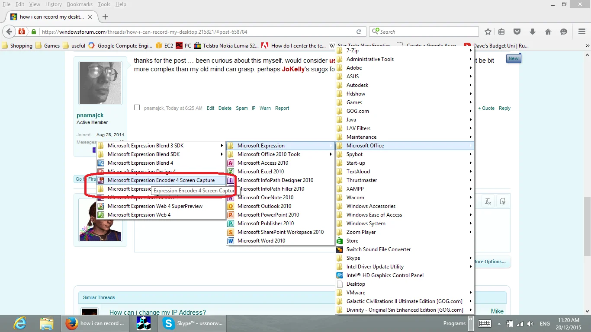Screen dimensions: 591x332
Task: Open the Firefox downloads panel
Action: click(533, 32)
